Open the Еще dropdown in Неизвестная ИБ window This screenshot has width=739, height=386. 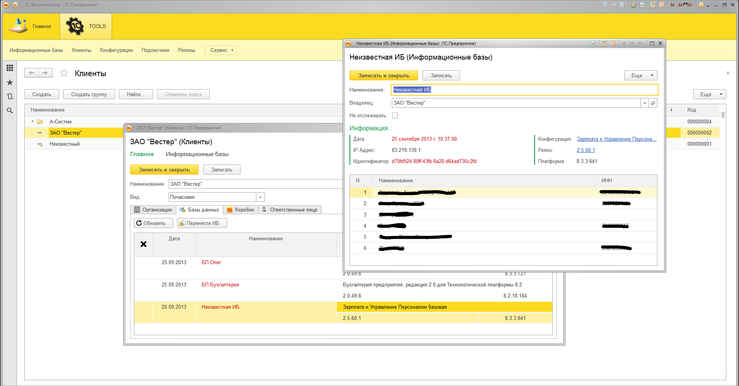640,75
